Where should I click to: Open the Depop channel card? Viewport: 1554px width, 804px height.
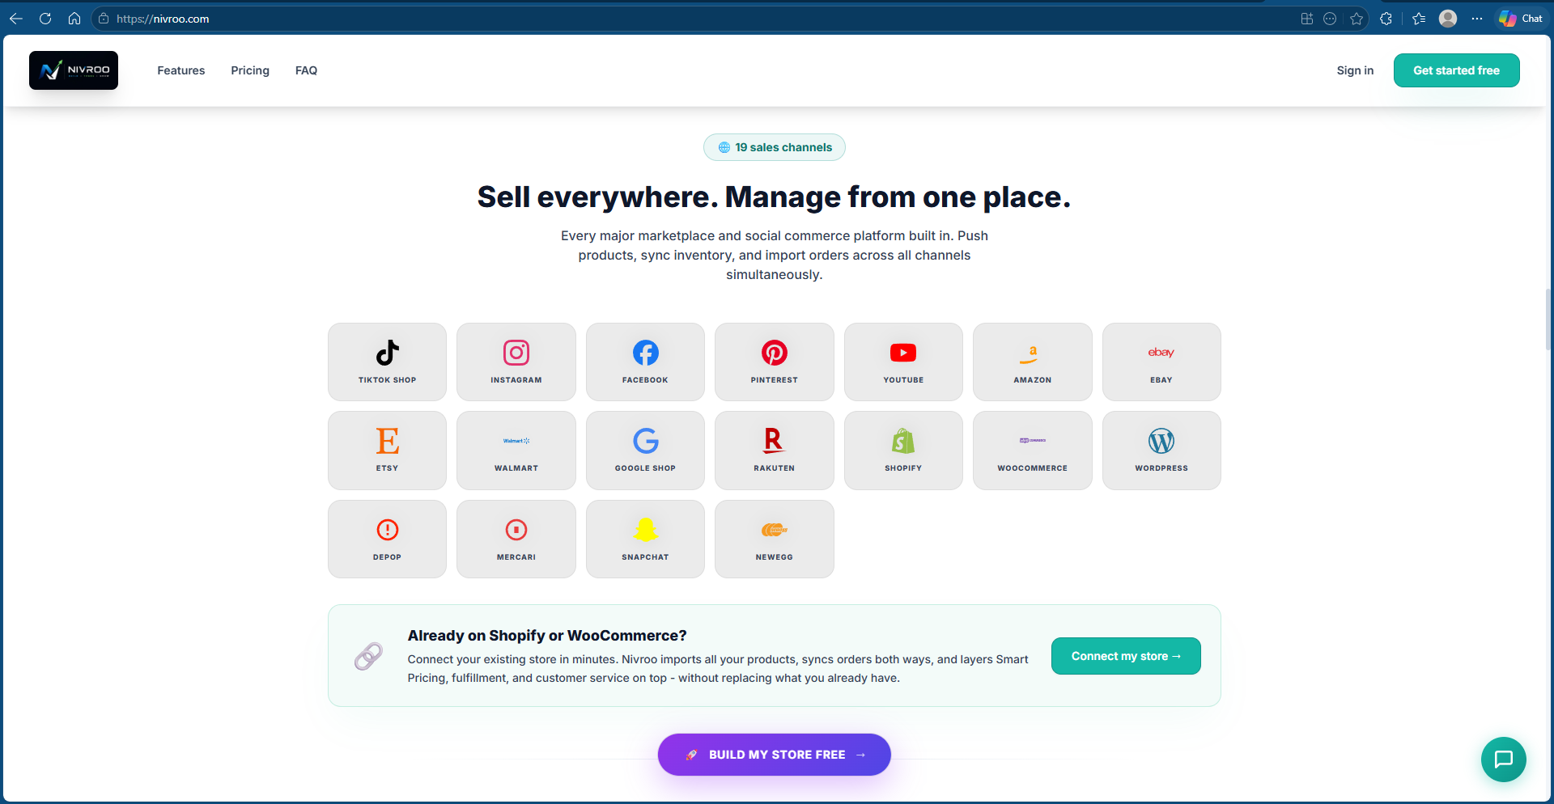click(387, 539)
